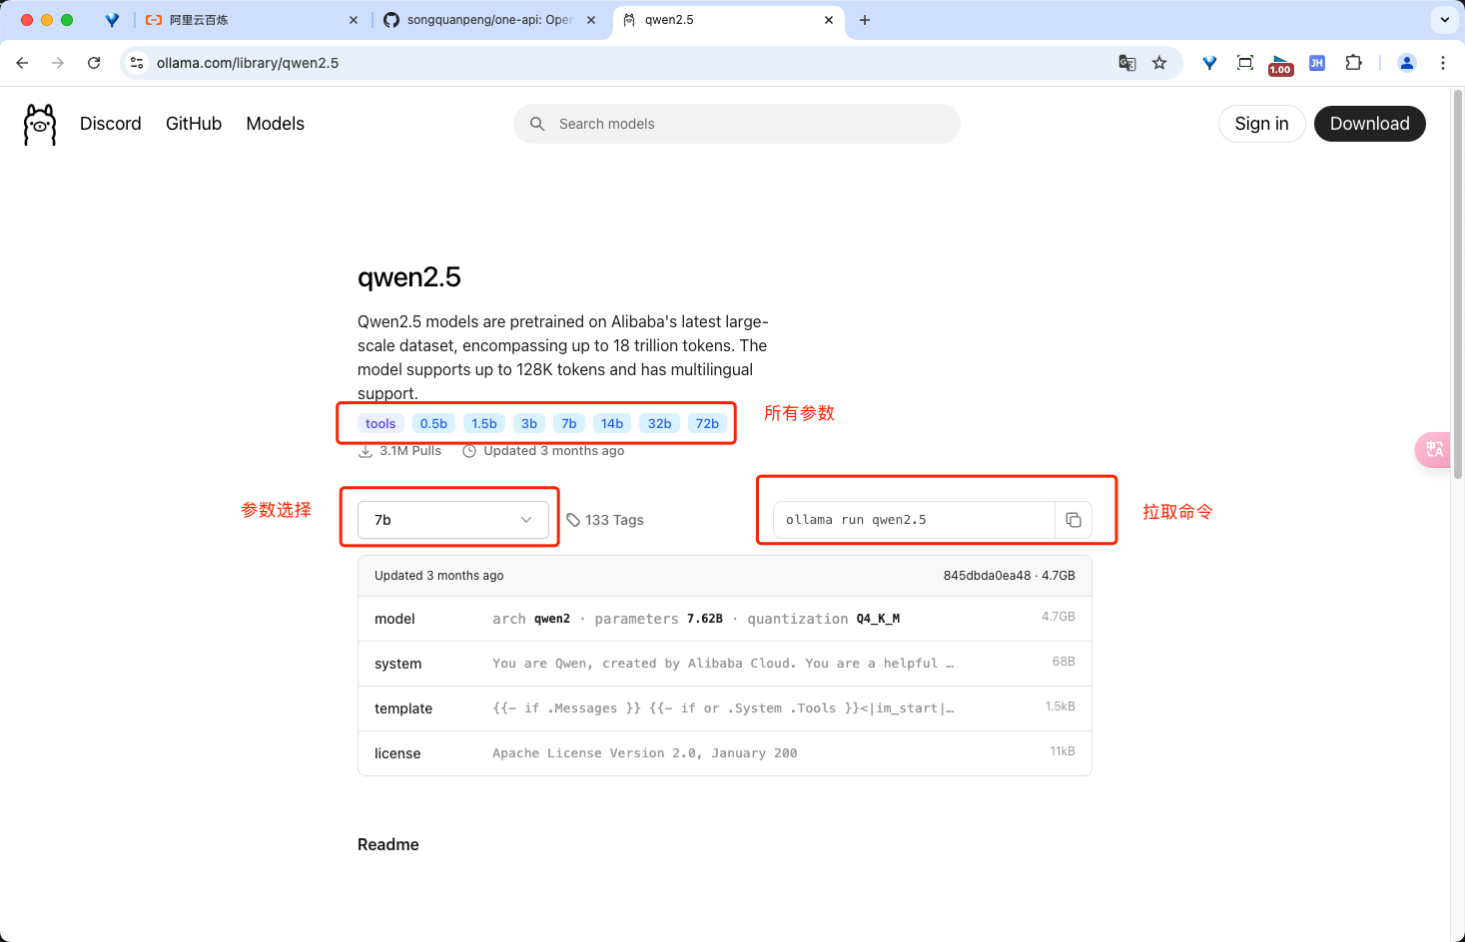Open the extensions puzzle icon
The image size is (1465, 942).
coord(1353,63)
